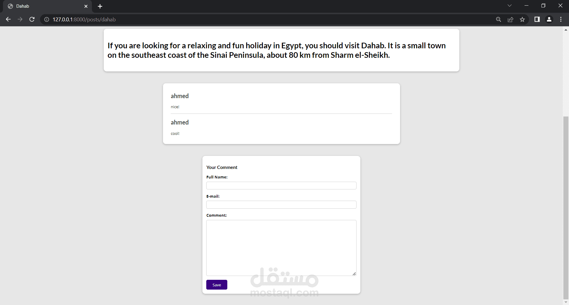Focus the Full Name input field

pyautogui.click(x=281, y=186)
